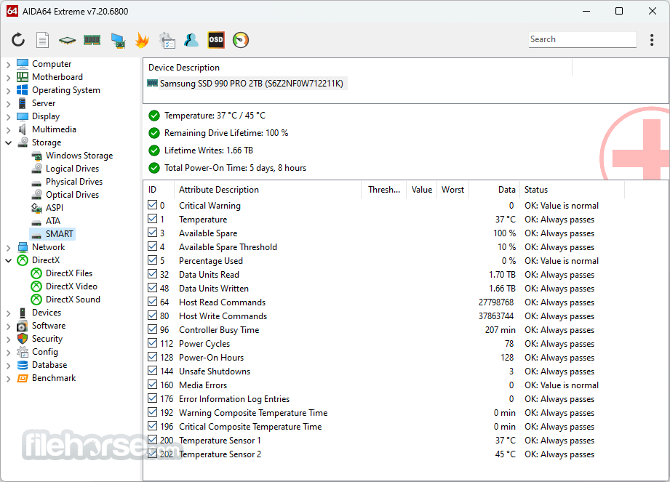Viewport: 670px width, 482px height.
Task: Sort by the Status column header
Action: point(572,190)
